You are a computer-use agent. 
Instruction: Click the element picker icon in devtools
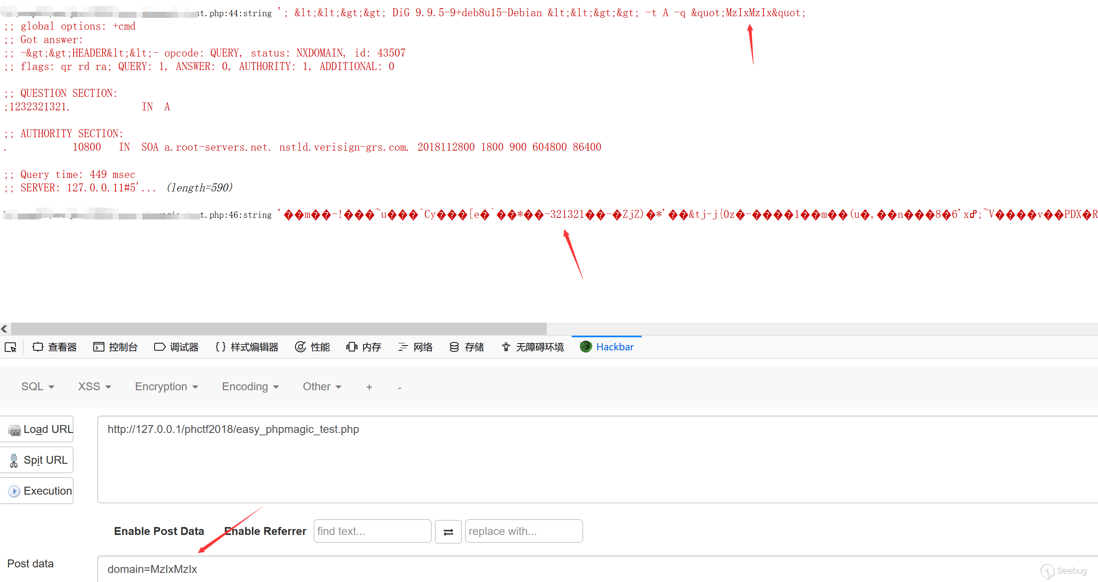point(11,347)
